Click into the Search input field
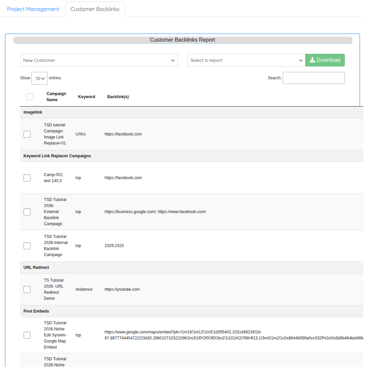This screenshot has width=366, height=367. tap(314, 78)
